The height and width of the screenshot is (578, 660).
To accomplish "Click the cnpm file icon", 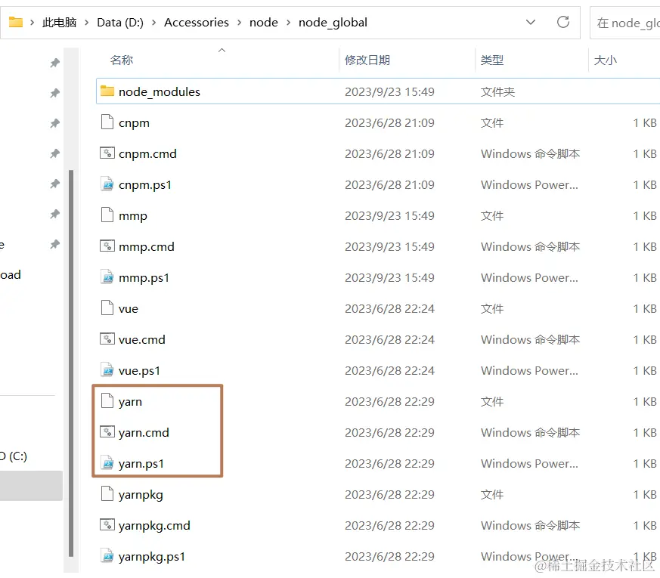I will [x=107, y=122].
